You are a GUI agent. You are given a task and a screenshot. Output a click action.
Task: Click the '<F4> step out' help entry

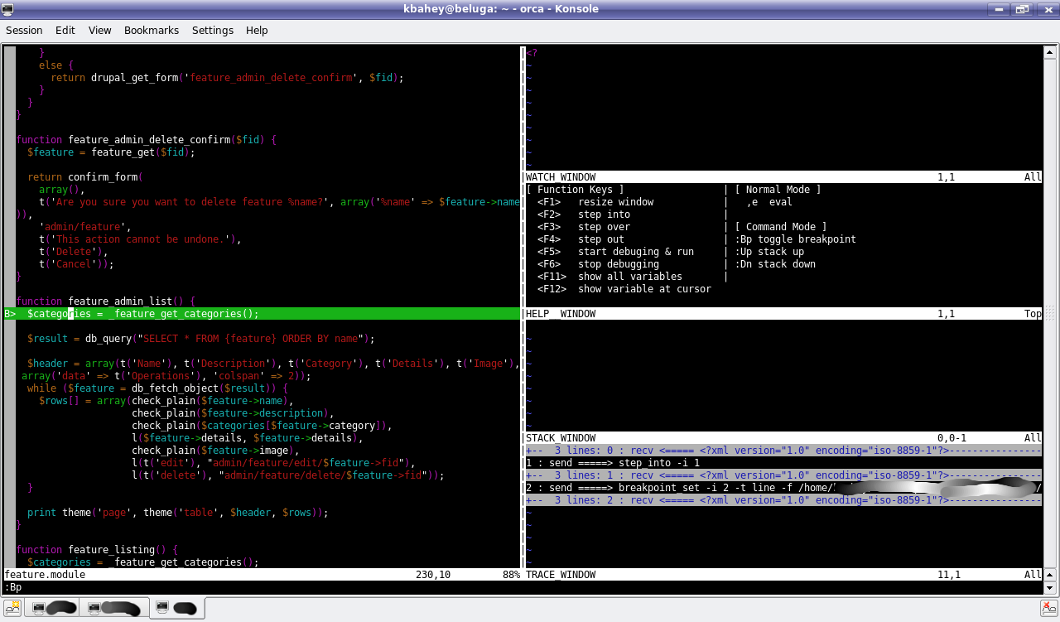pyautogui.click(x=581, y=239)
